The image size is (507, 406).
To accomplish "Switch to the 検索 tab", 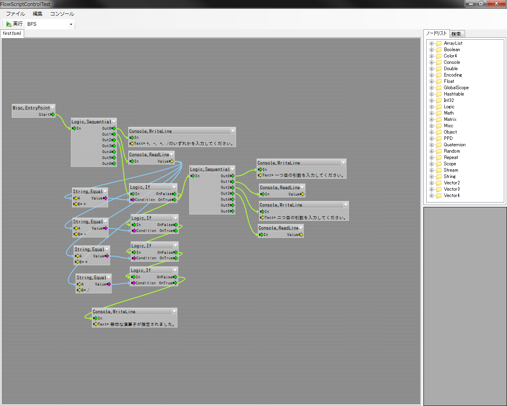I will 456,34.
